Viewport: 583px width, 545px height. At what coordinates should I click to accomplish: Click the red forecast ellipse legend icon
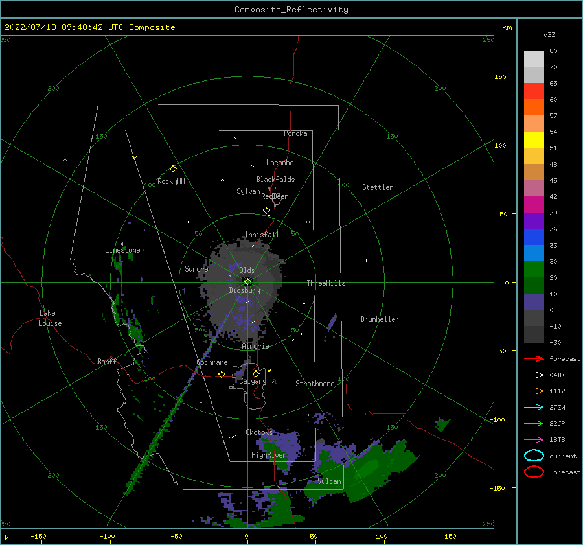coord(534,472)
